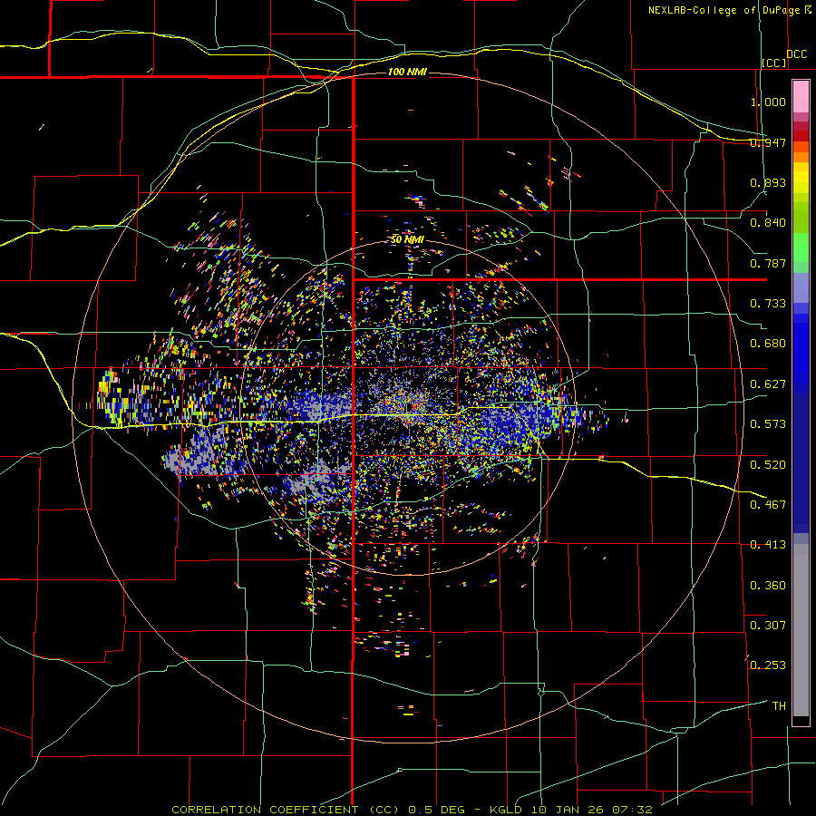Pick the lavender segment of the color bar
The height and width of the screenshot is (816, 816).
point(801,287)
